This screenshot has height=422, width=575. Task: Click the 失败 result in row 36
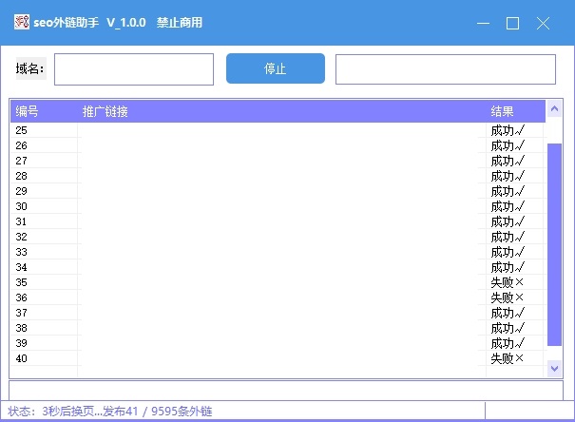point(508,297)
